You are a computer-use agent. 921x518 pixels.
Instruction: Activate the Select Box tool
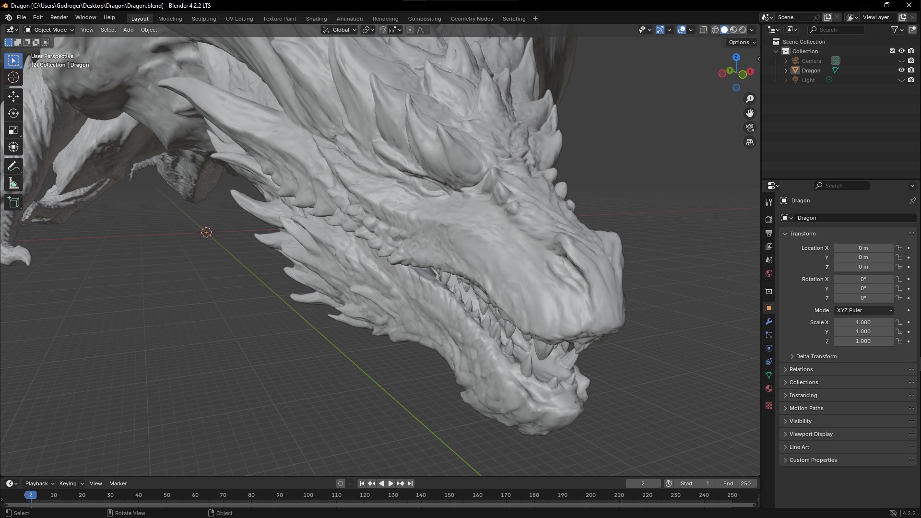coord(13,60)
